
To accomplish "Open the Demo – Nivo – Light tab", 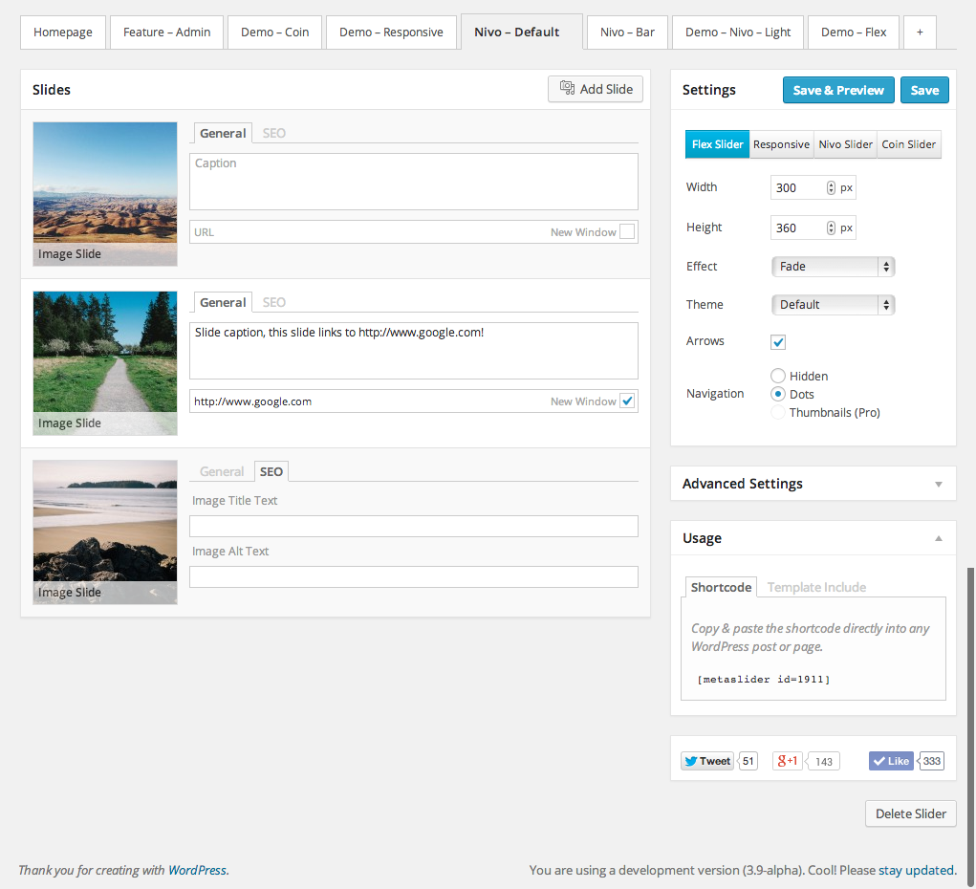I will [738, 32].
